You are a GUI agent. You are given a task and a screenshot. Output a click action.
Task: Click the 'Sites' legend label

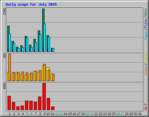[146, 71]
